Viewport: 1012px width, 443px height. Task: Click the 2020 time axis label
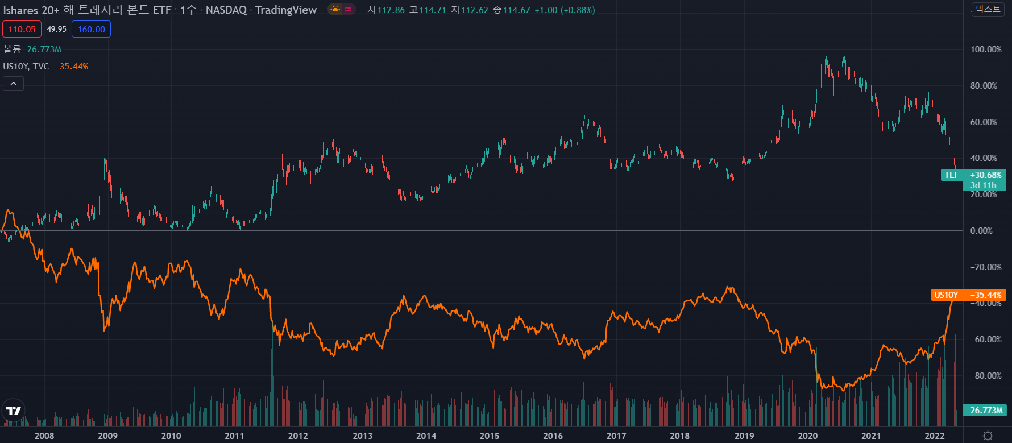tap(807, 436)
